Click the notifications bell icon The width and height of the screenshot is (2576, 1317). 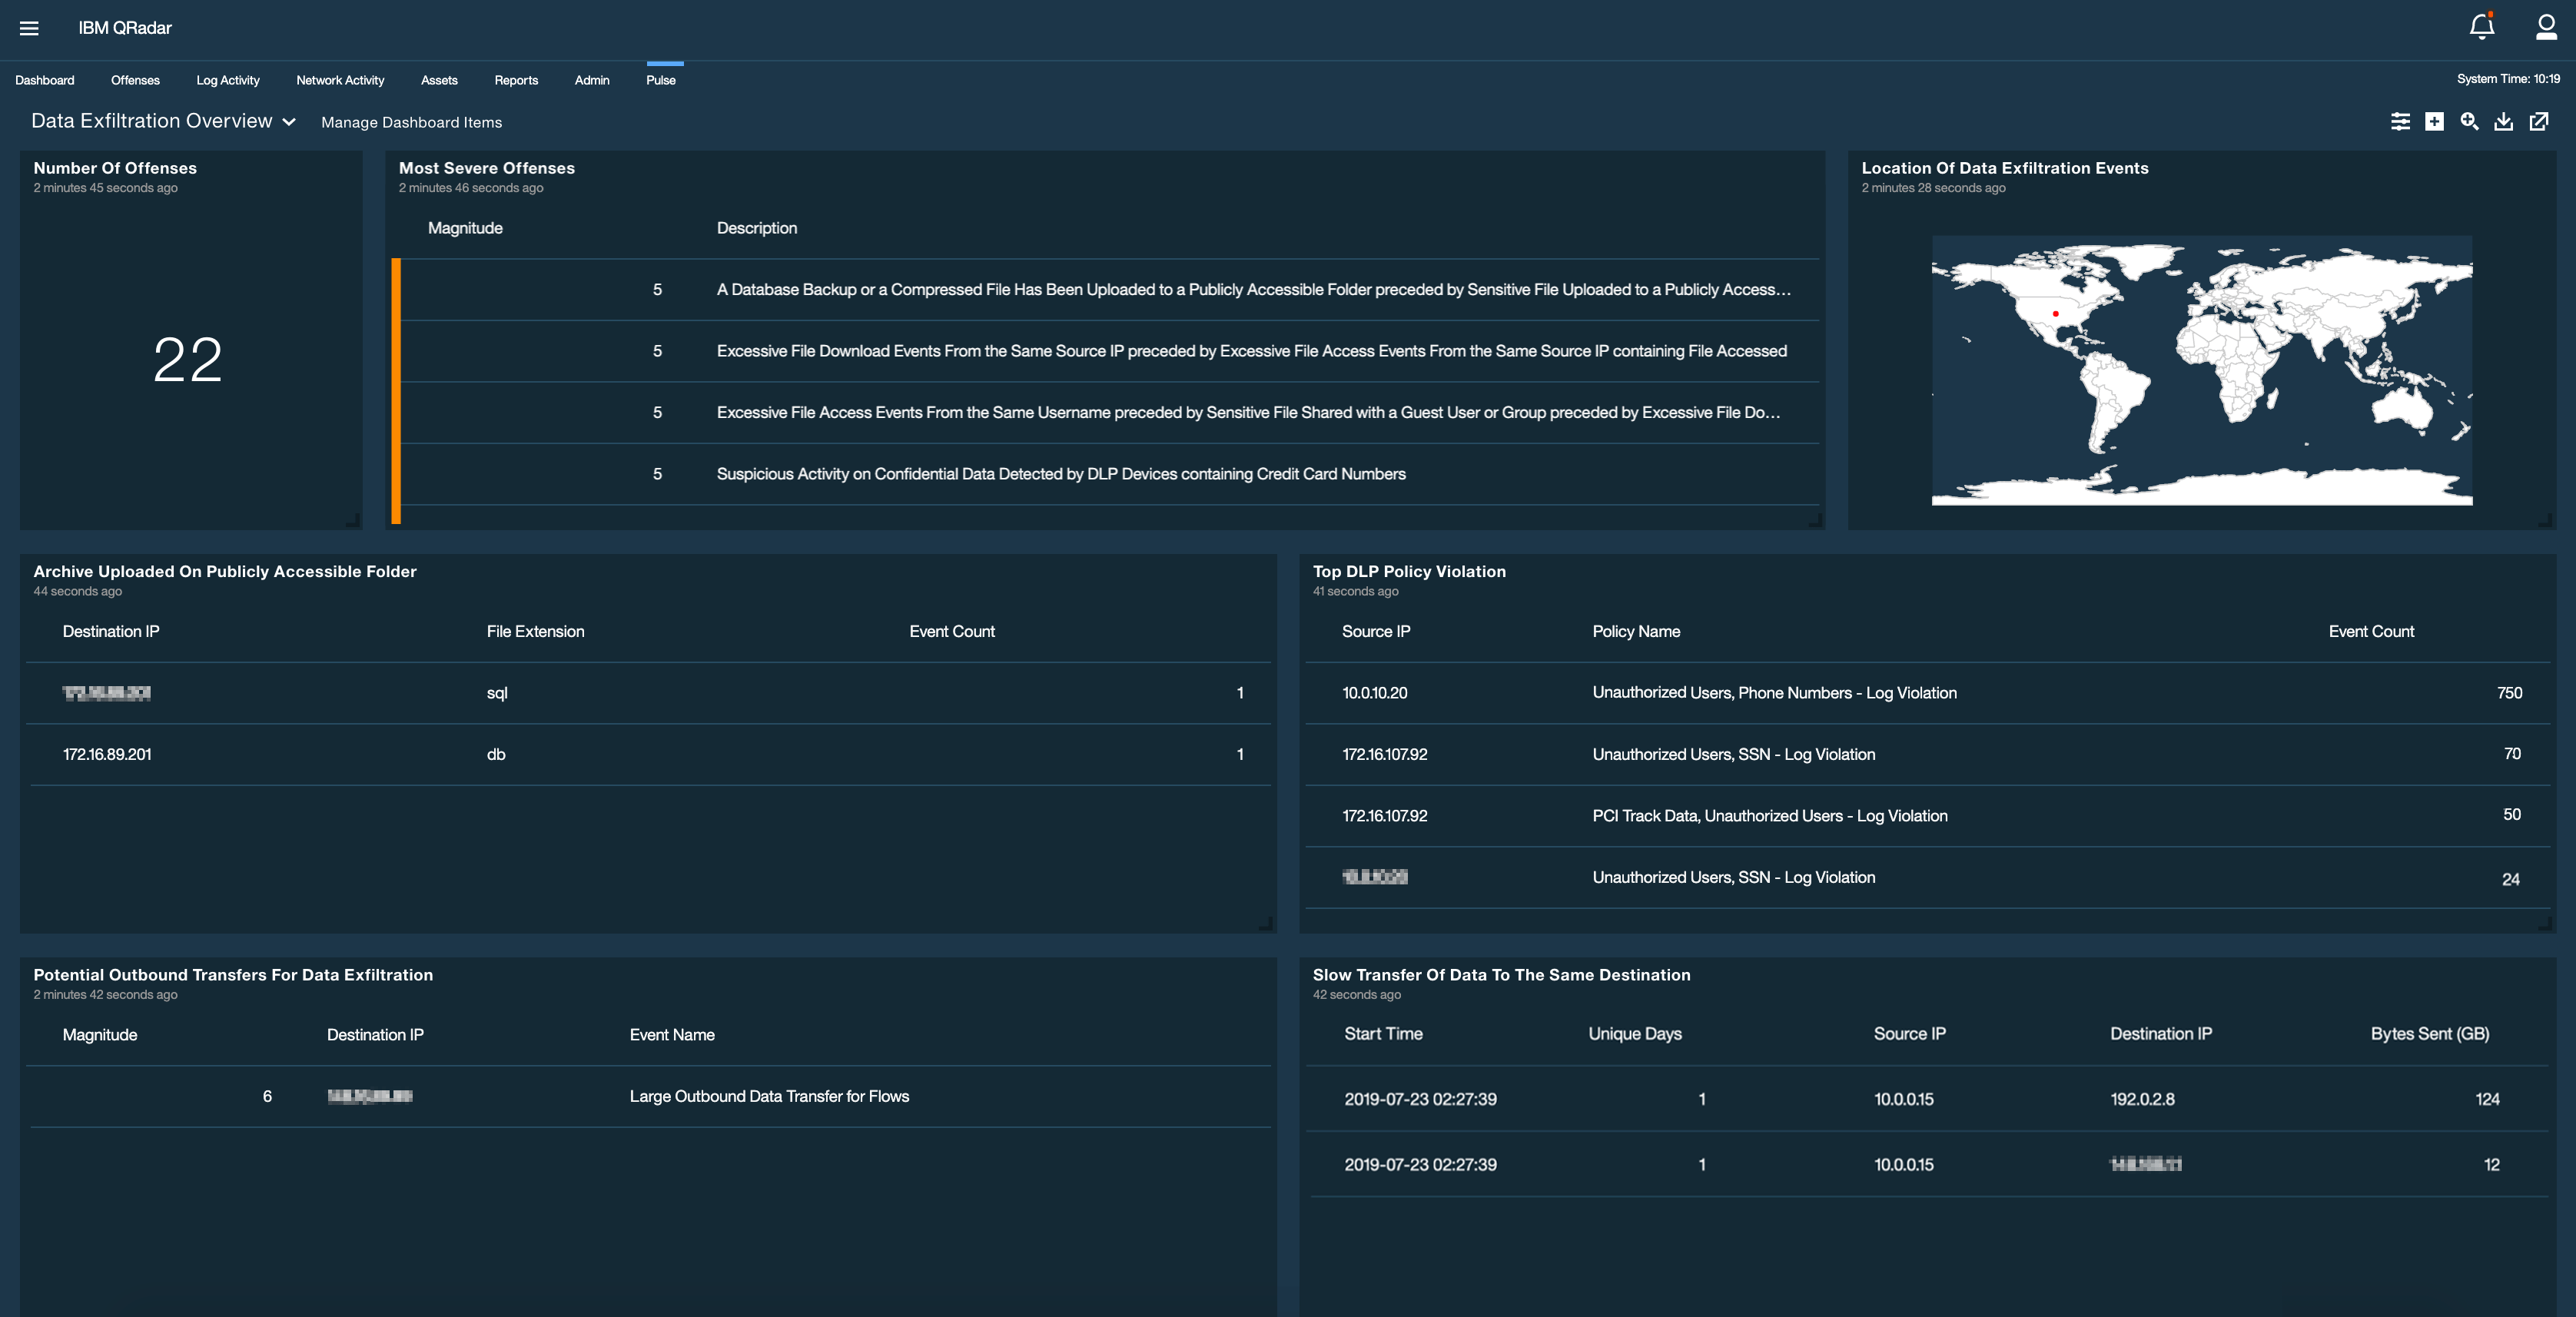pyautogui.click(x=2482, y=26)
